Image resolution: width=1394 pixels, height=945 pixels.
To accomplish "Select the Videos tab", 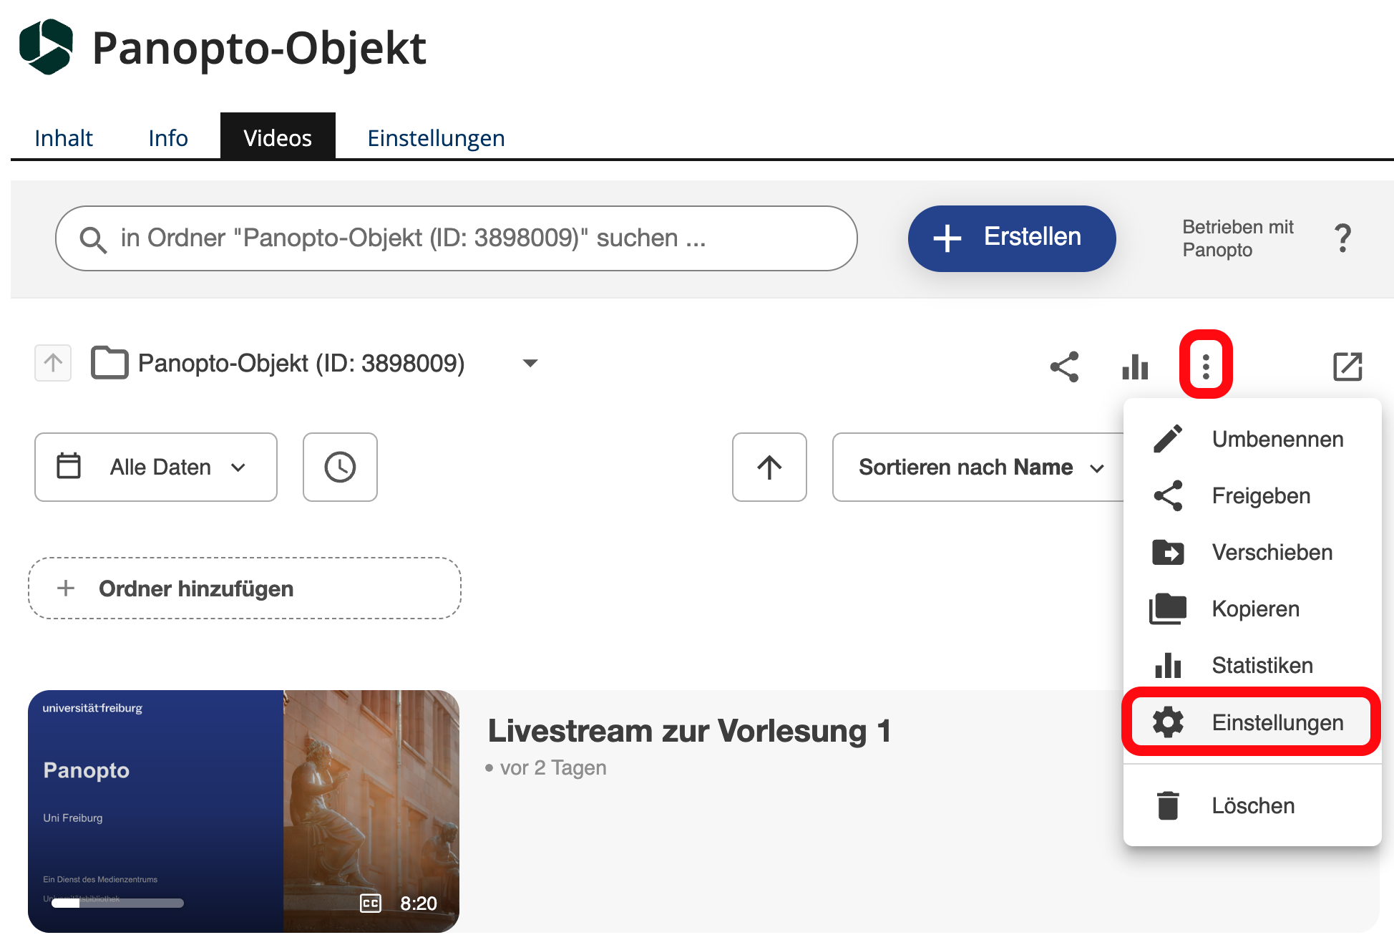I will click(x=278, y=137).
